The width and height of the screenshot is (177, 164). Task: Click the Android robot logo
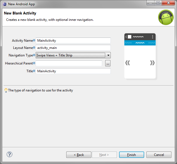click(x=166, y=17)
